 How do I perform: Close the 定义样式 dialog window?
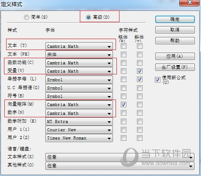point(189,3)
